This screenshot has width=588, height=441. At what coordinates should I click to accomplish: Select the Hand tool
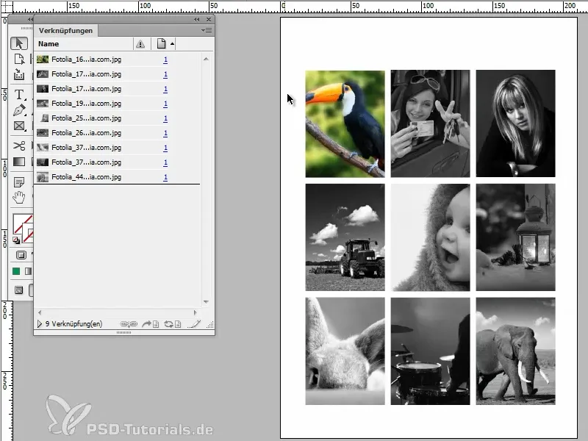point(19,197)
